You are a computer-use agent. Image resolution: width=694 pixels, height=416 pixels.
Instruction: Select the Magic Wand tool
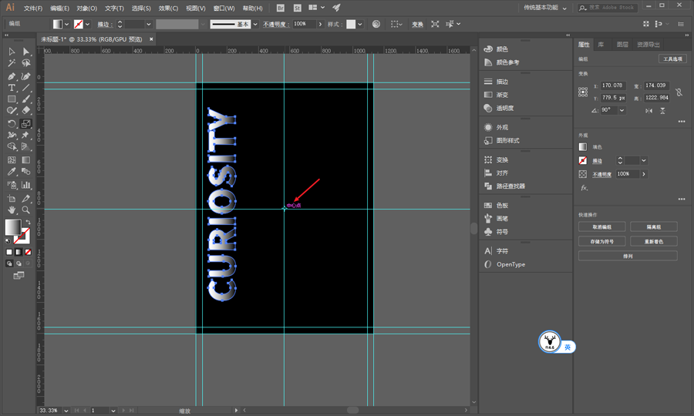(12, 63)
